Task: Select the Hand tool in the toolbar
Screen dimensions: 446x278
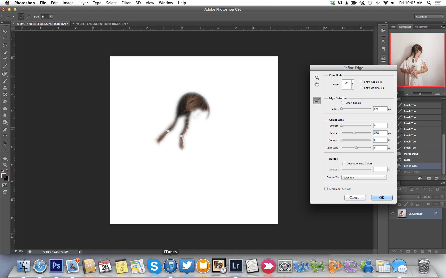Action: coord(5,158)
